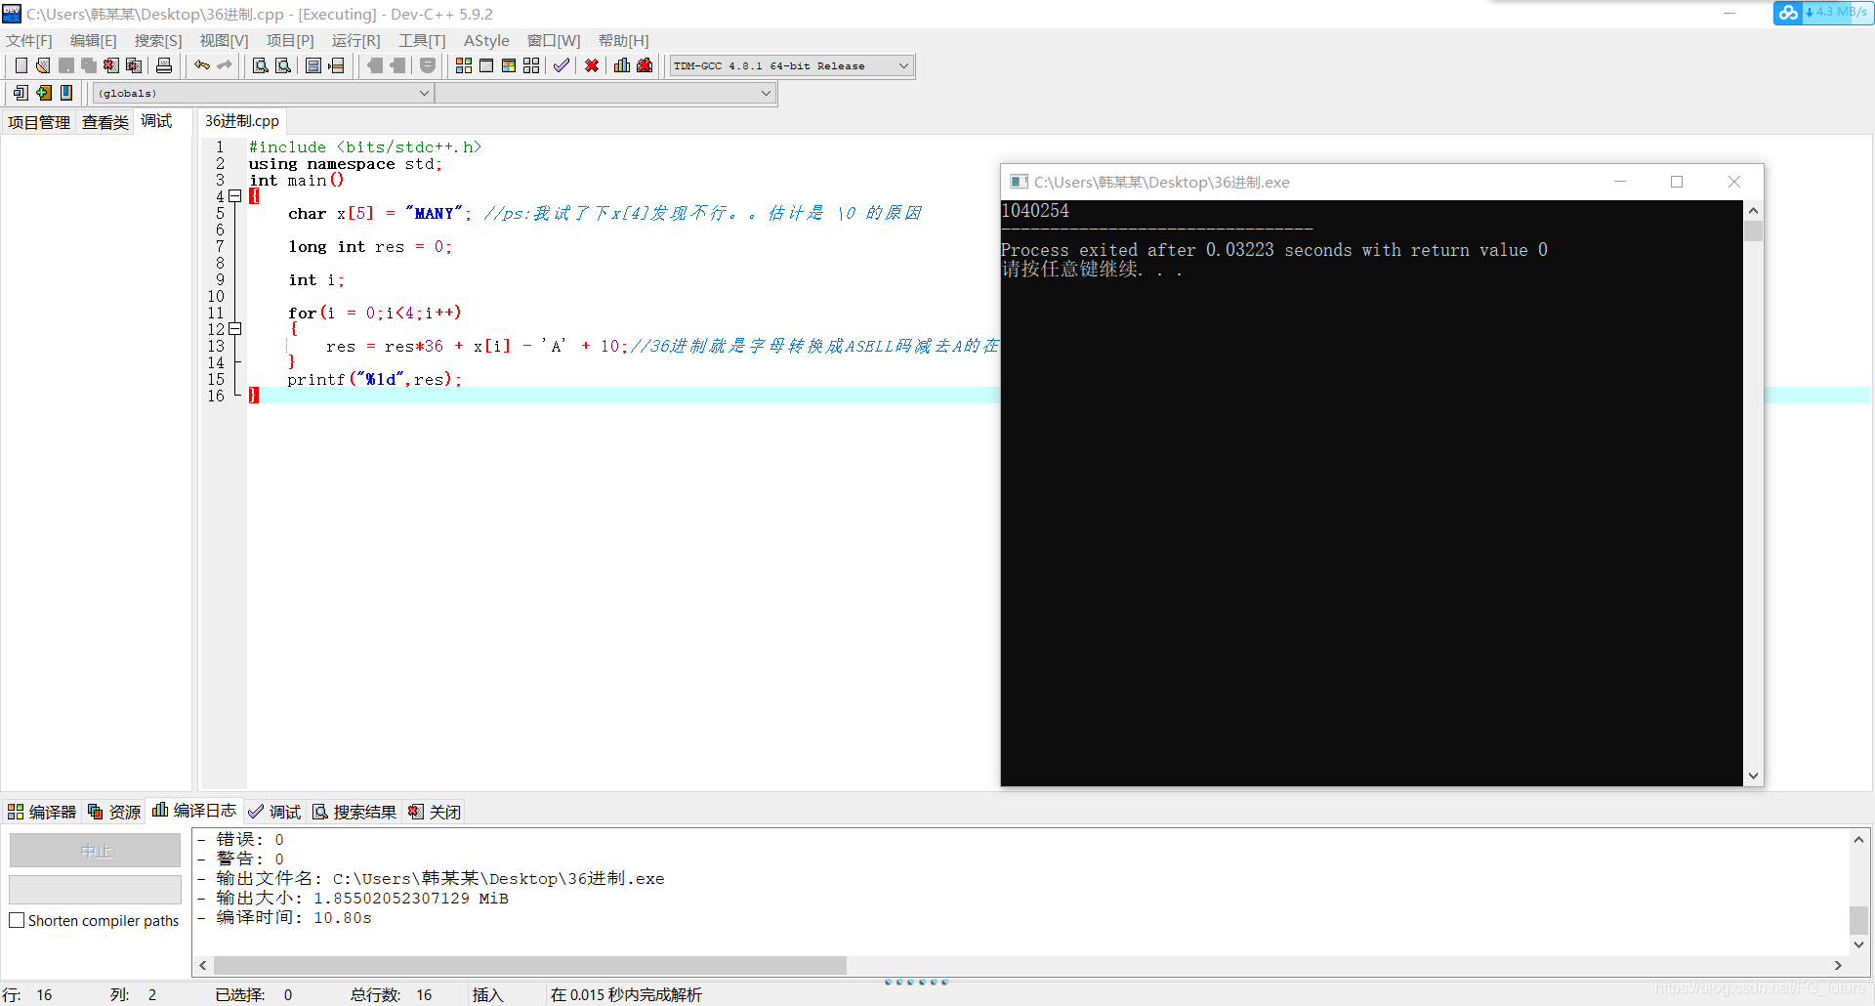
Task: Click the Undo arrow icon
Action: pyautogui.click(x=202, y=65)
